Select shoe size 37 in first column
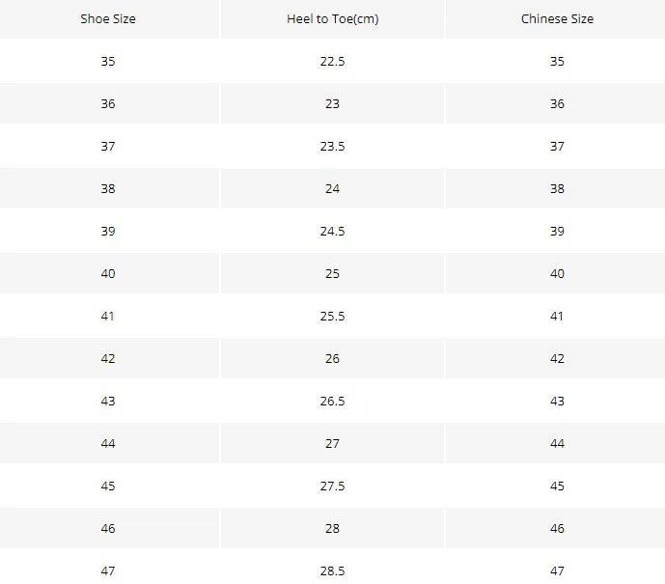The image size is (665, 584). coord(108,146)
